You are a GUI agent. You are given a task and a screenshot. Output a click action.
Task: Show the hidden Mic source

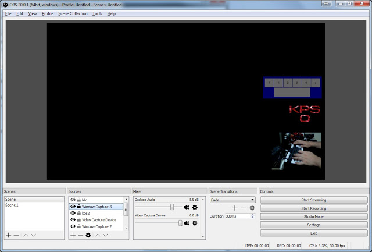(x=73, y=200)
